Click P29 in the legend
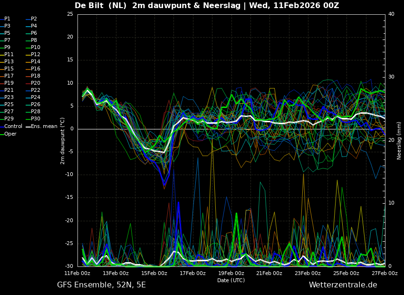This screenshot has height=295, width=404. 9,118
